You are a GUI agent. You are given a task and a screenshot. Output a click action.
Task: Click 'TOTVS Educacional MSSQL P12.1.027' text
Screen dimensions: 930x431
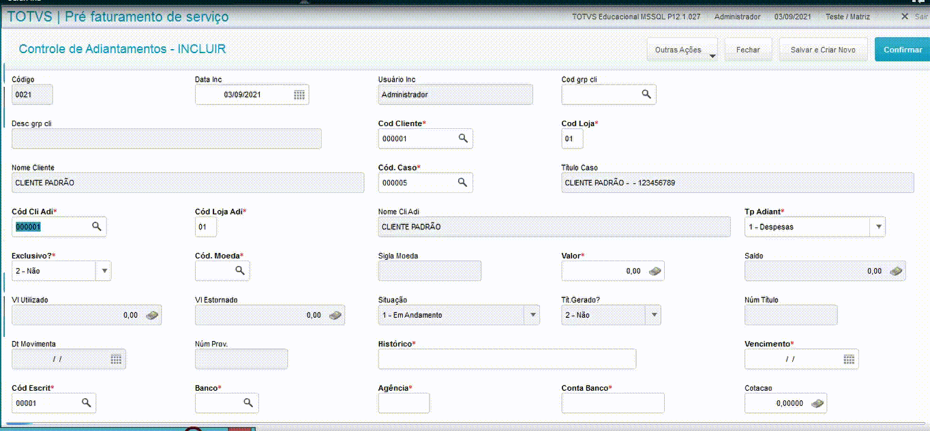(637, 16)
